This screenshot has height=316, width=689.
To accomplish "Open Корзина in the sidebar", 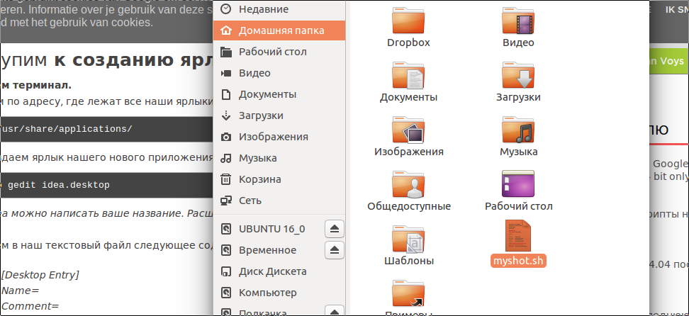I will tap(279, 179).
